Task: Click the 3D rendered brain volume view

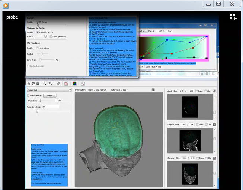Action: [x=119, y=140]
